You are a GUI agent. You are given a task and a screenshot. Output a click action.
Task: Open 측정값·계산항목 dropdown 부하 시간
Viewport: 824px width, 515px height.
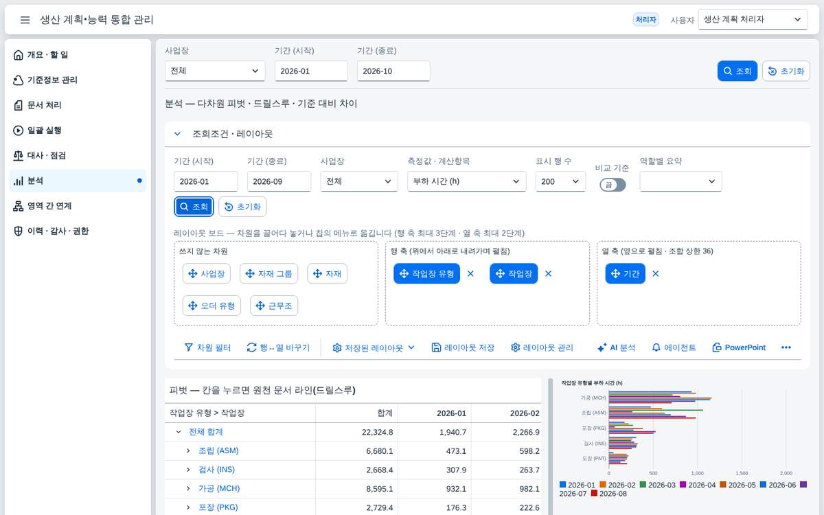(x=467, y=181)
